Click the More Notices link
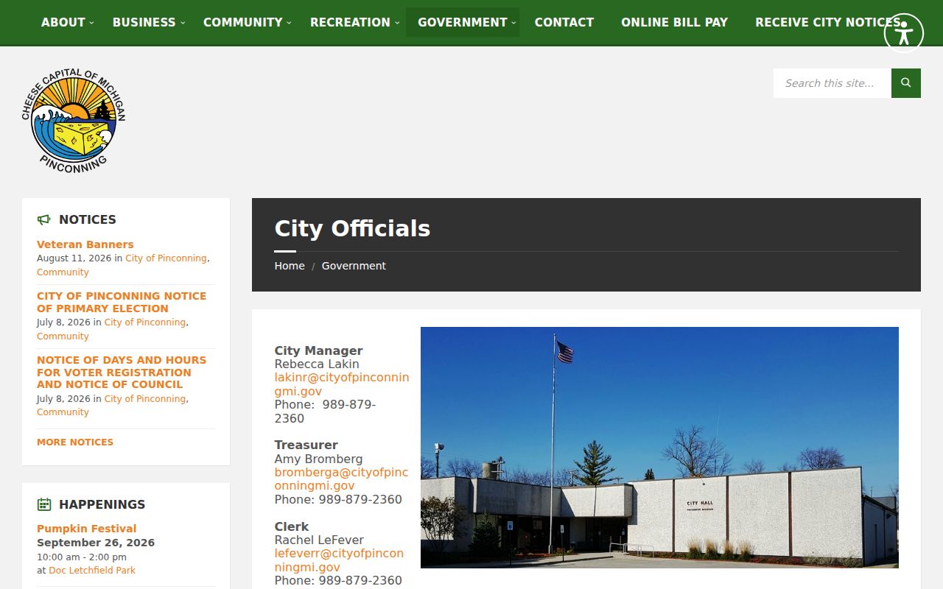Screen dimensions: 943x589 coord(75,442)
